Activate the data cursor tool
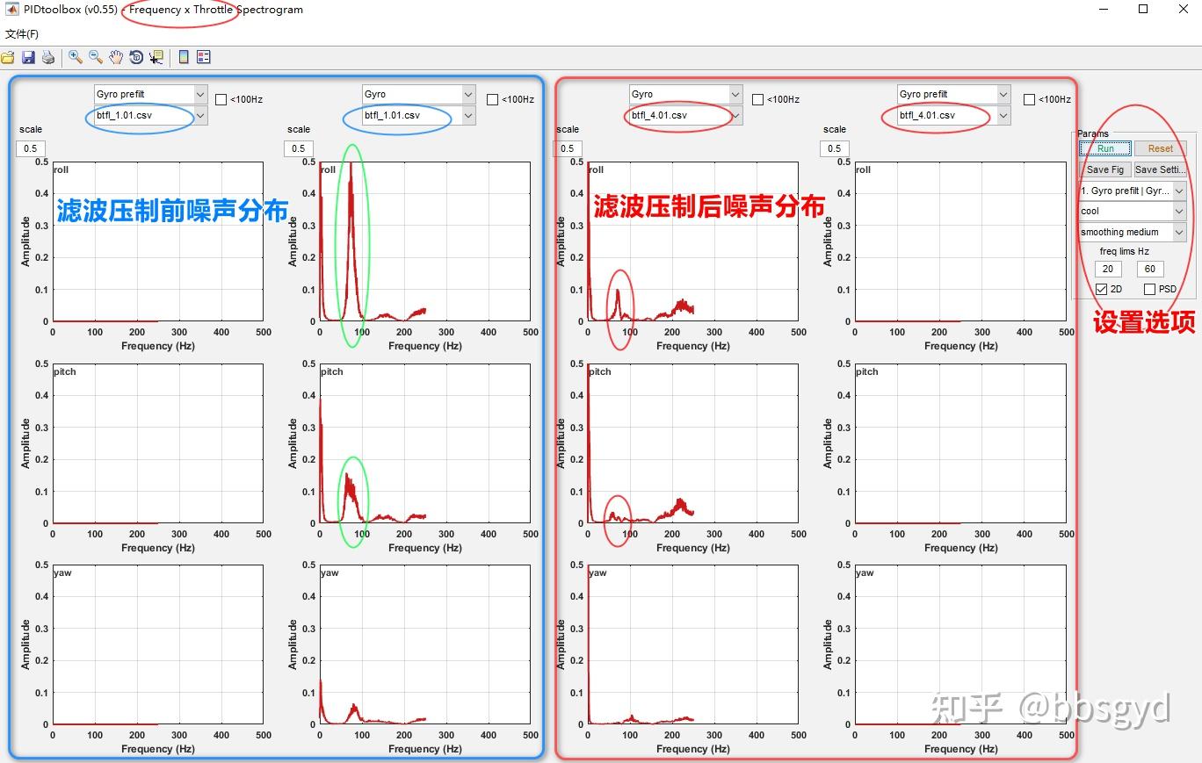Image resolution: width=1202 pixels, height=763 pixels. tap(156, 57)
